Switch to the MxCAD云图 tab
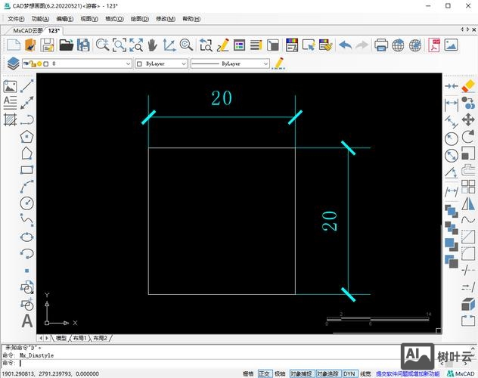This screenshot has height=378, width=478. point(27,31)
